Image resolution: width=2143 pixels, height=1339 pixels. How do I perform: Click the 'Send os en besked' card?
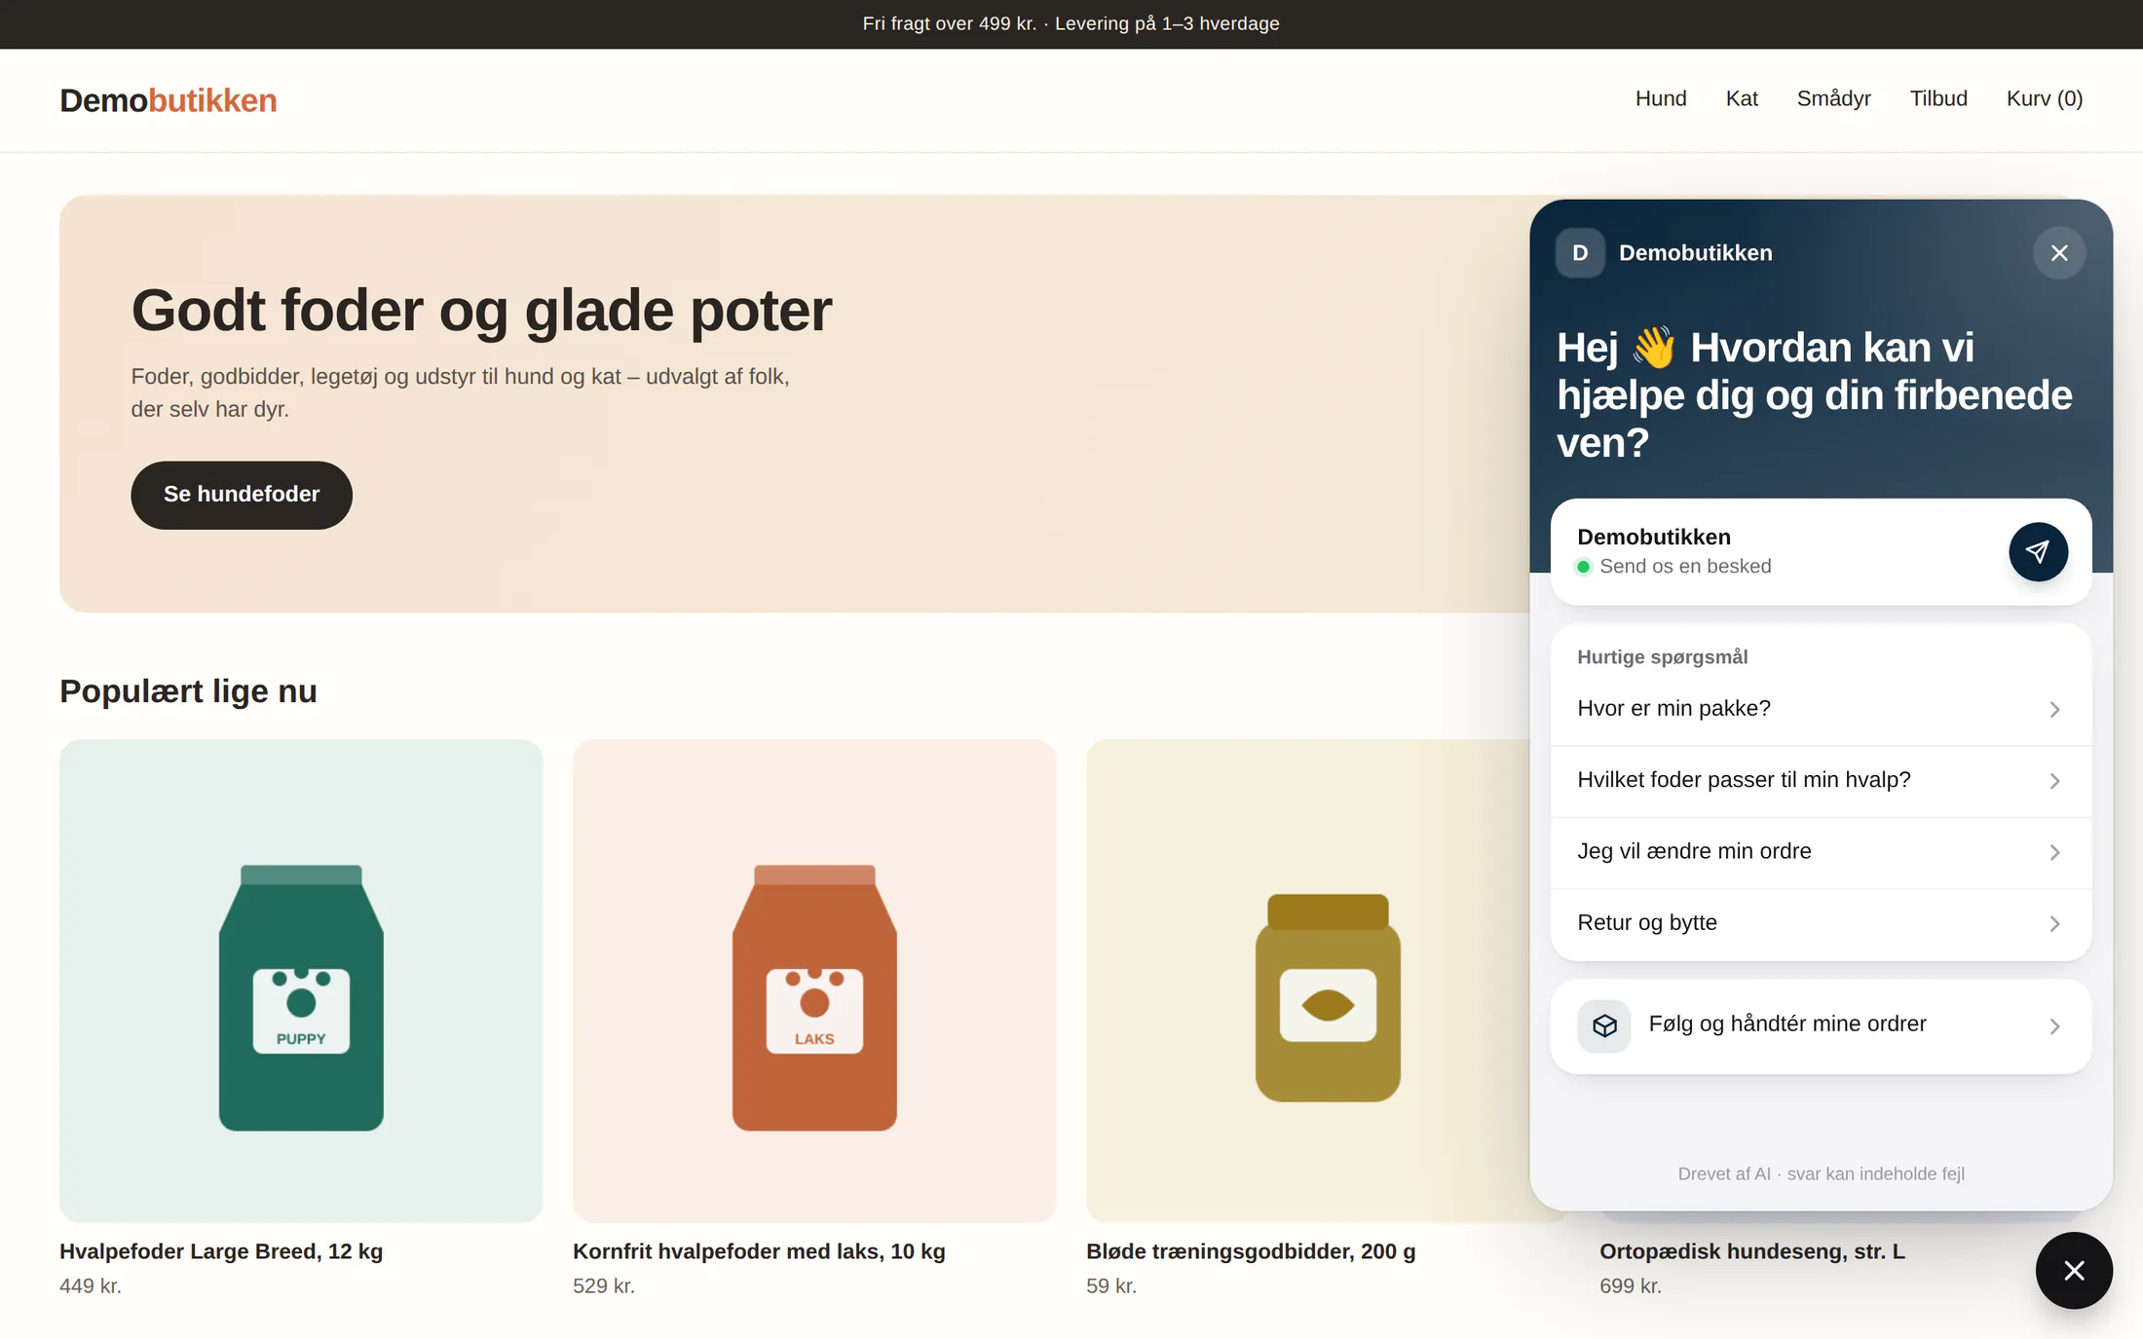(x=1821, y=552)
